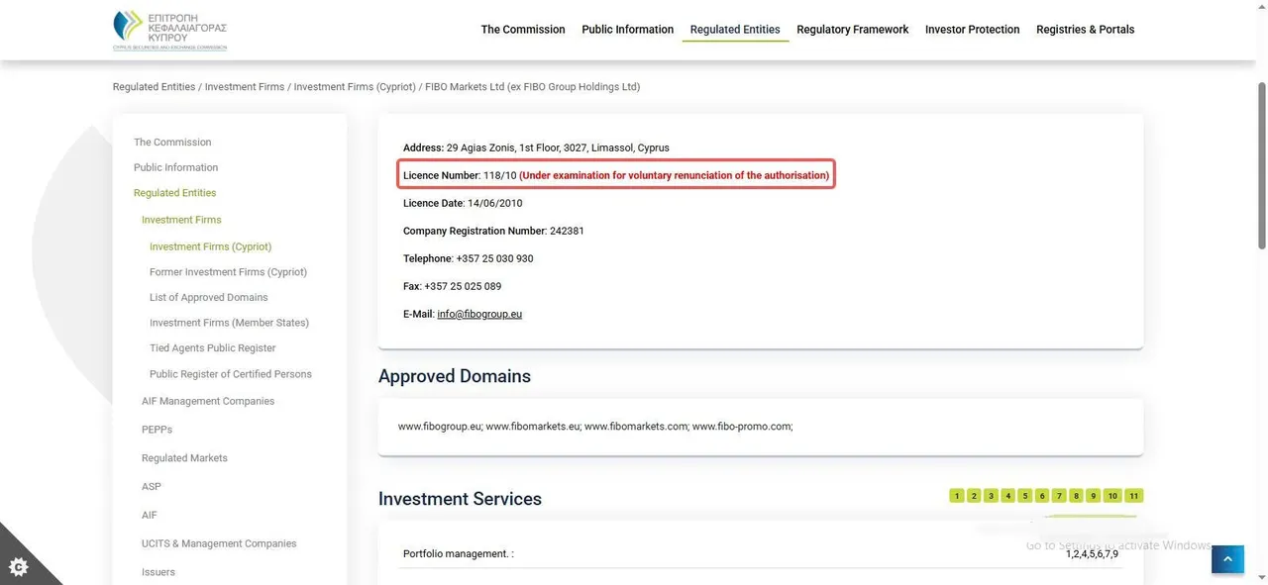1268x585 pixels.
Task: Click legend number 4 badge
Action: 1008,496
